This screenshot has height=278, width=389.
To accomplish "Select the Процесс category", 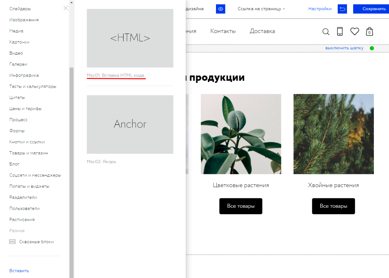I will 18,119.
